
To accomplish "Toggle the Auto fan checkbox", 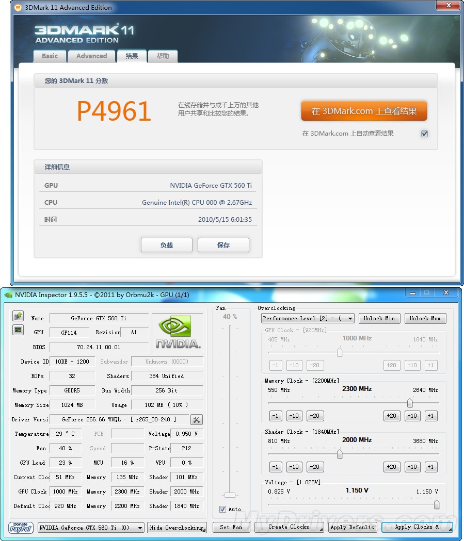I will [x=222, y=509].
